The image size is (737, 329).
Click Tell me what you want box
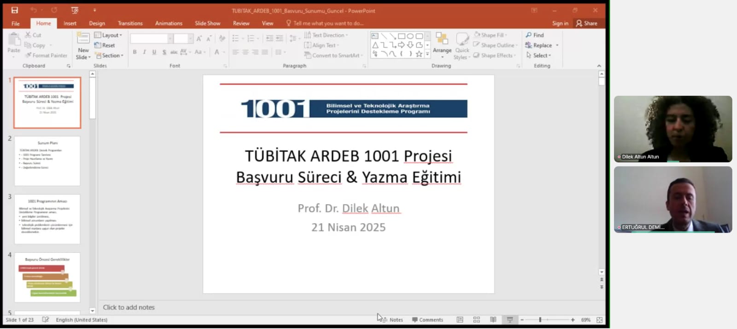pyautogui.click(x=325, y=23)
